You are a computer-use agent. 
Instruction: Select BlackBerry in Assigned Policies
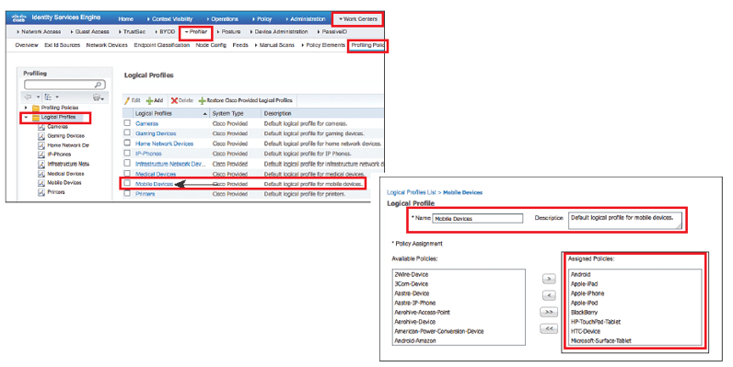tap(584, 313)
